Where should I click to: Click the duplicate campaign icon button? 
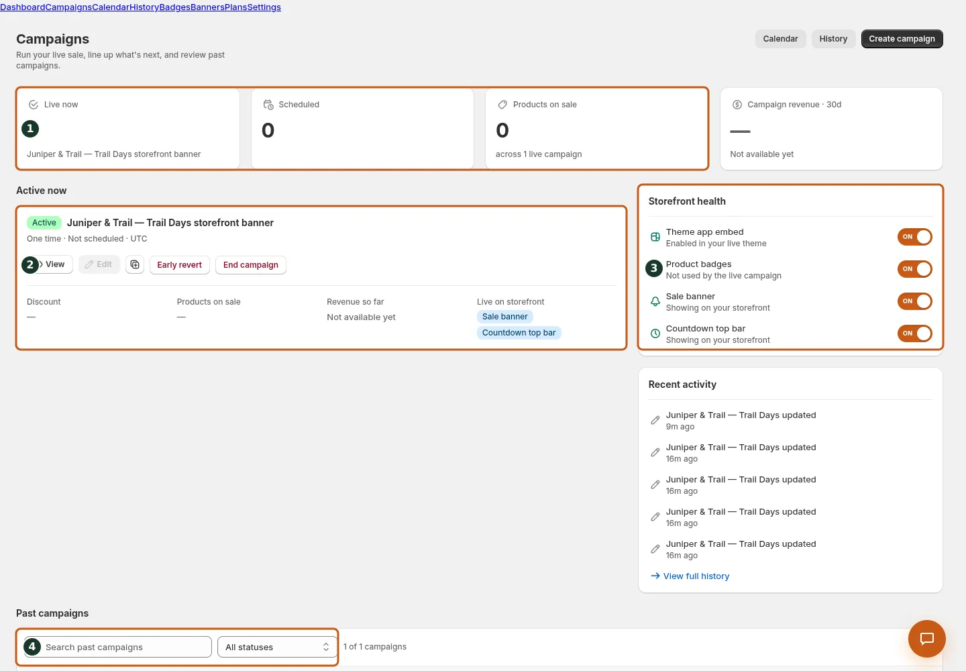click(x=135, y=265)
